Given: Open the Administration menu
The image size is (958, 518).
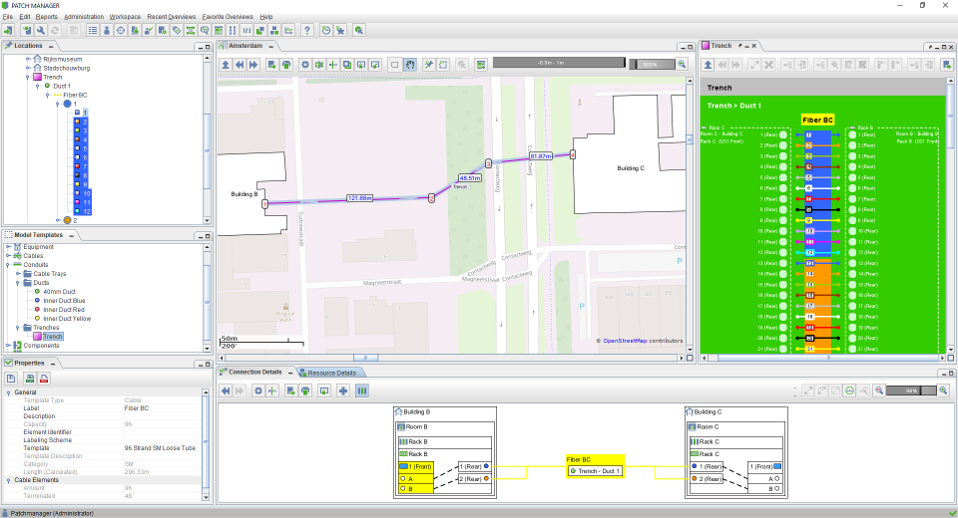Looking at the screenshot, I should (x=84, y=17).
